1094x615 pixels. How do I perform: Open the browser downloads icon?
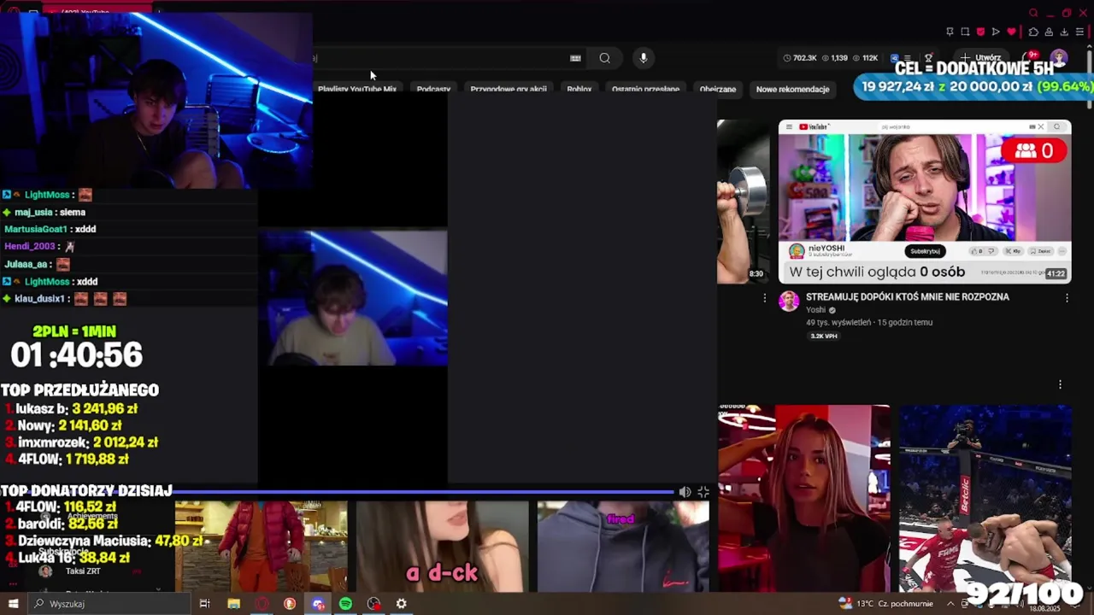[1064, 32]
